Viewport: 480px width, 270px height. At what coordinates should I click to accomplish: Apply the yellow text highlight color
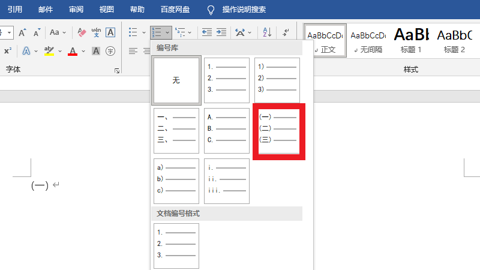[49, 51]
